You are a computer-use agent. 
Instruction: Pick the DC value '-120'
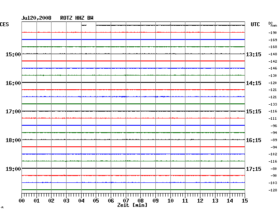(273, 83)
